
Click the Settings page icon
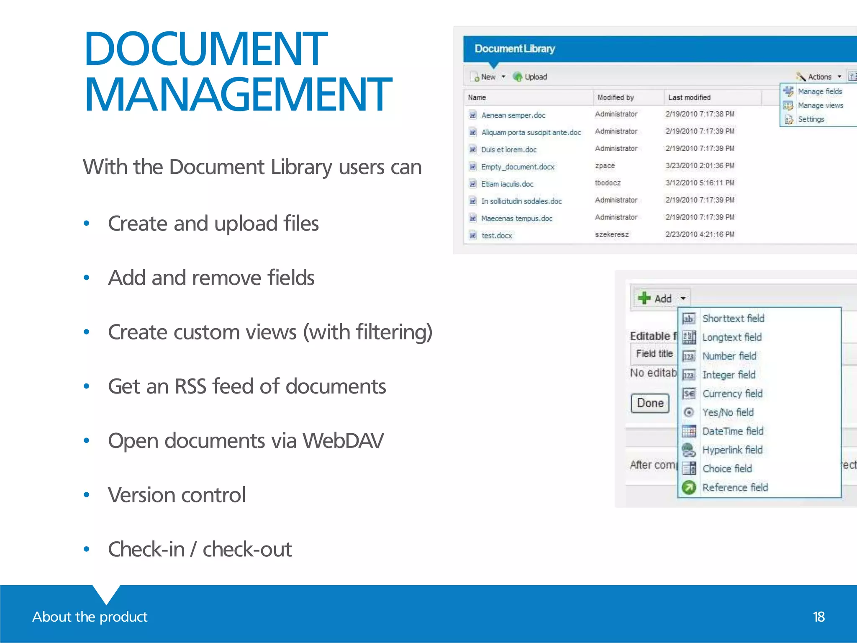[789, 120]
